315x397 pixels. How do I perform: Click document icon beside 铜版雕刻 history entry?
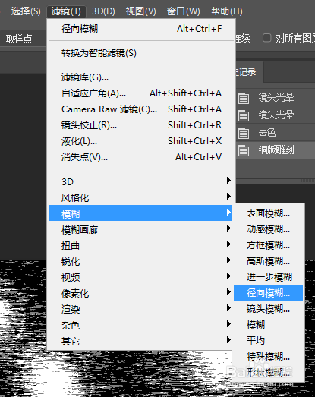click(x=244, y=150)
